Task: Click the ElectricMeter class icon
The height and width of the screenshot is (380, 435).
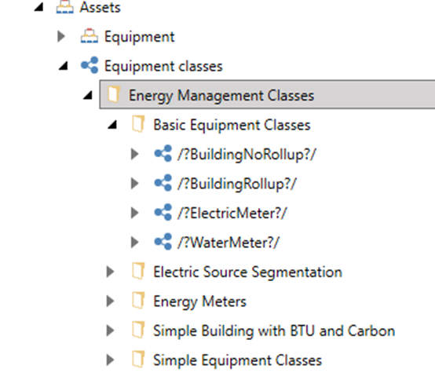Action: pyautogui.click(x=163, y=213)
